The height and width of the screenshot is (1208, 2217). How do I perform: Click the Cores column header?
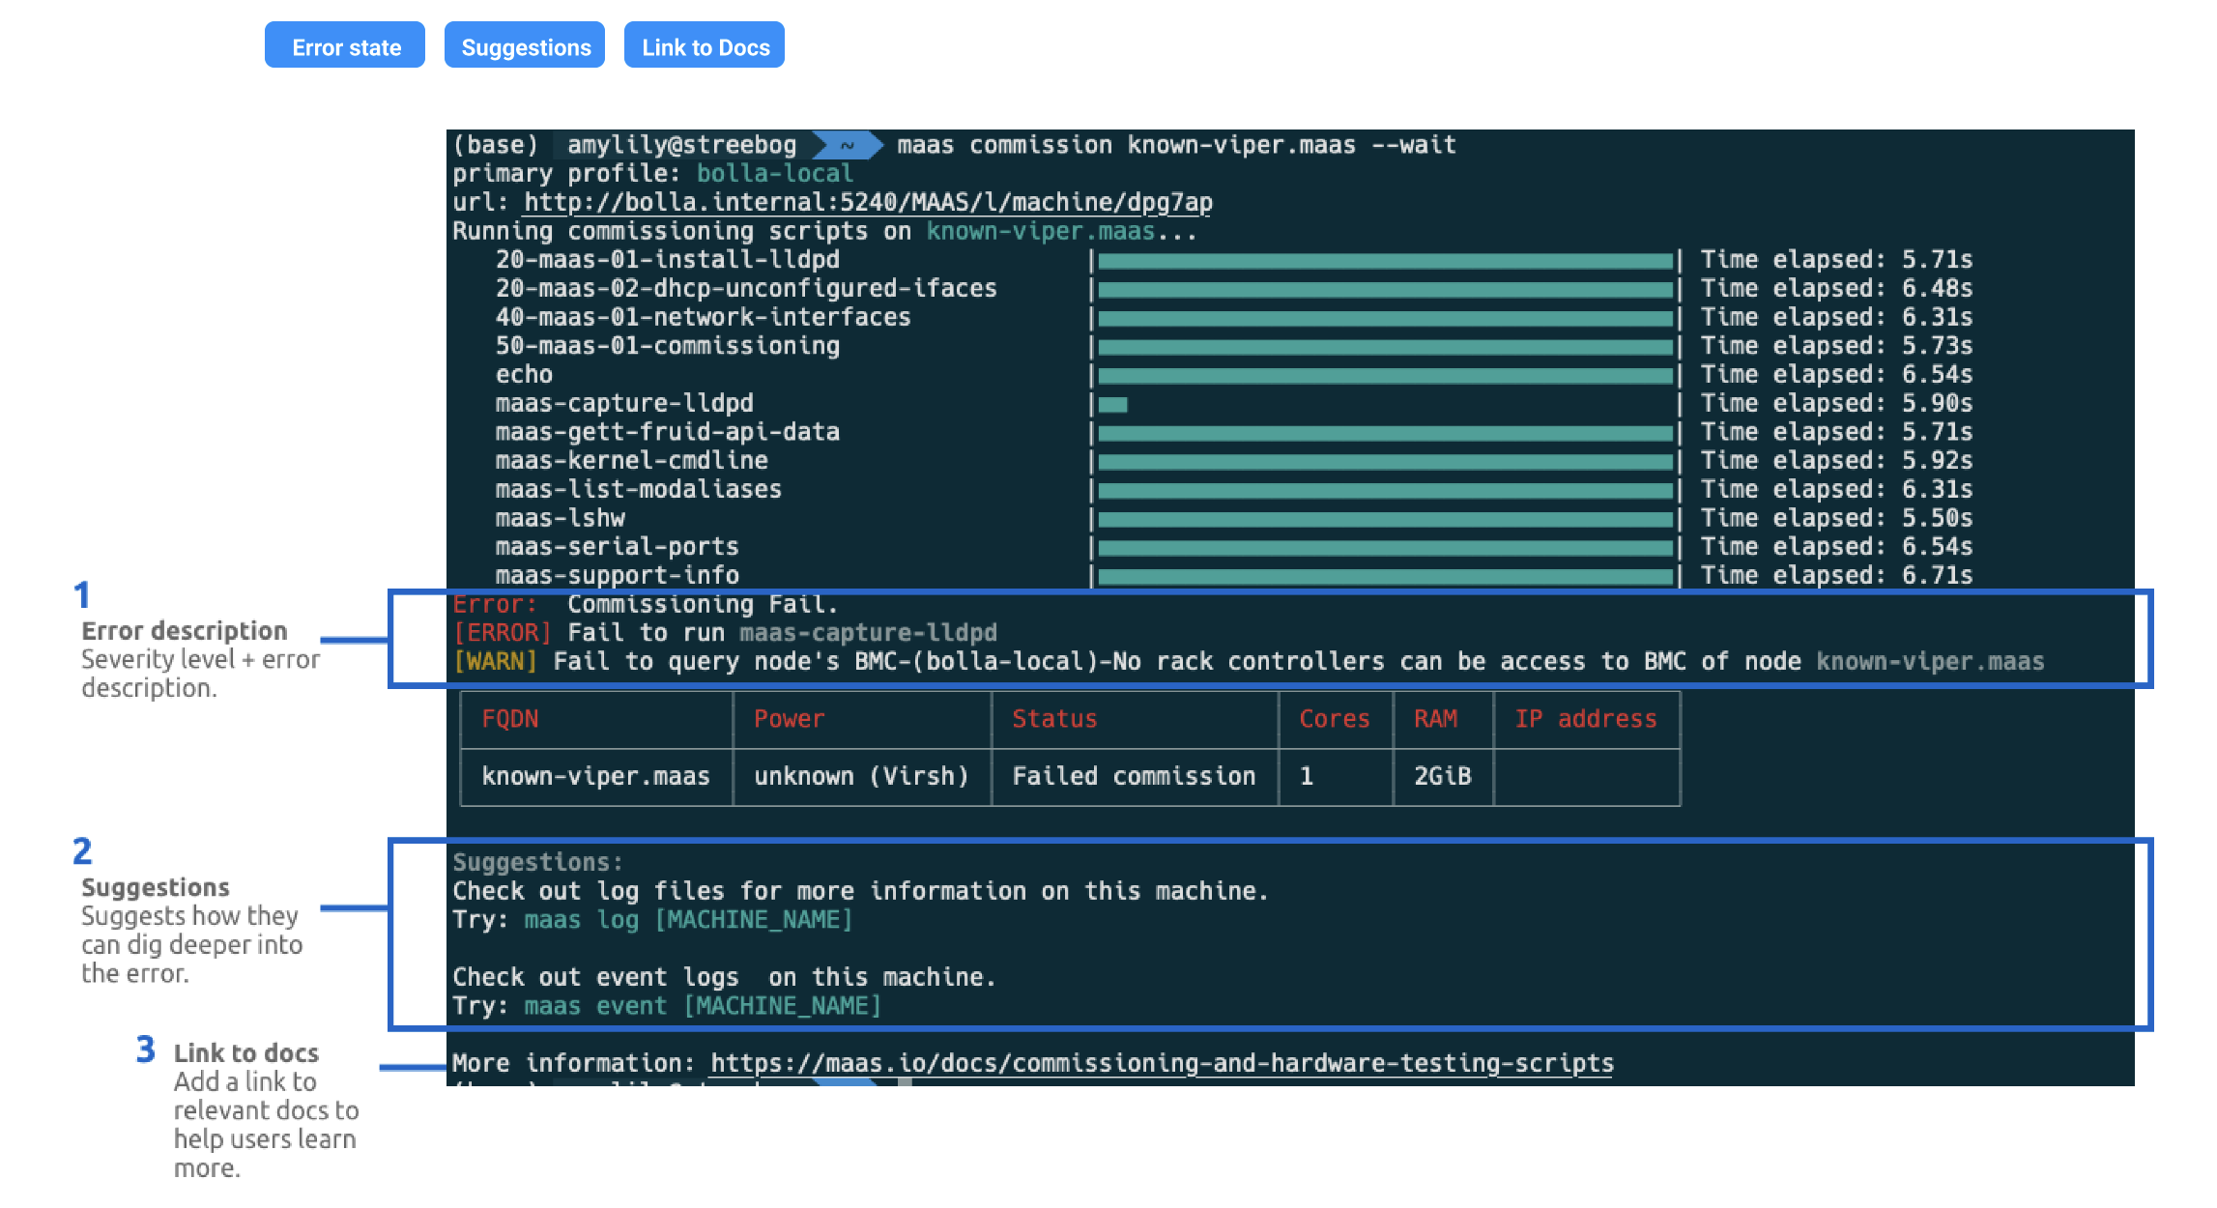[x=1335, y=719]
